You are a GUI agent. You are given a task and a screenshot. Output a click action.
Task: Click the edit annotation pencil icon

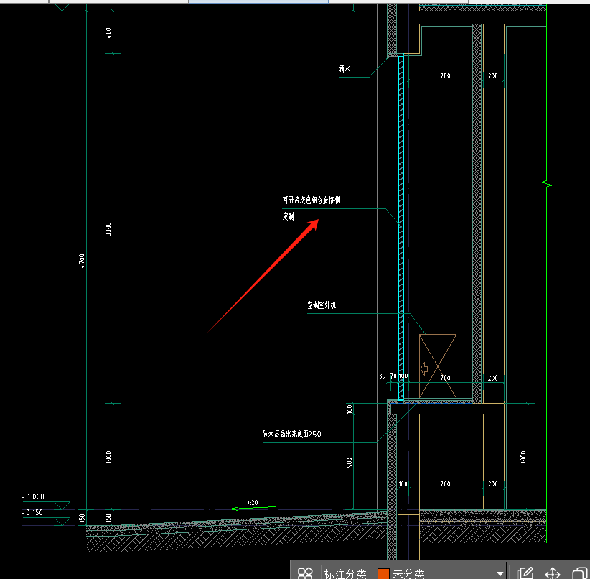pos(525,573)
